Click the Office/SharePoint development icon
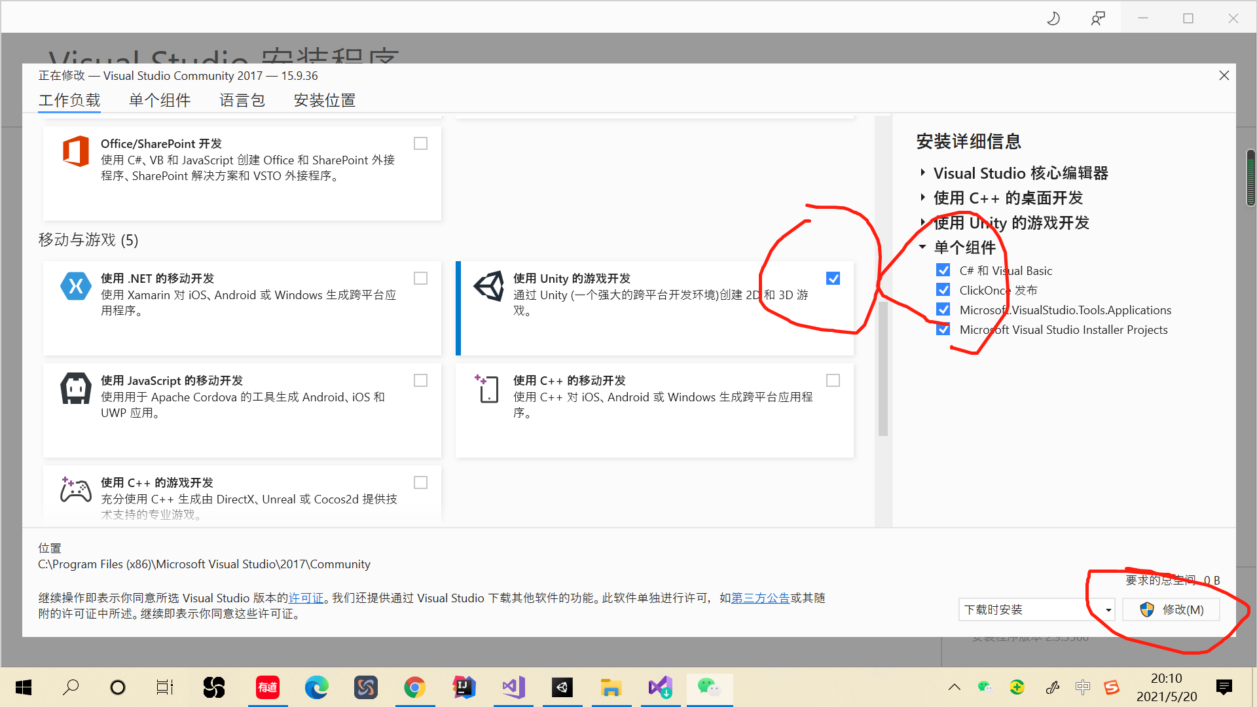 tap(75, 151)
